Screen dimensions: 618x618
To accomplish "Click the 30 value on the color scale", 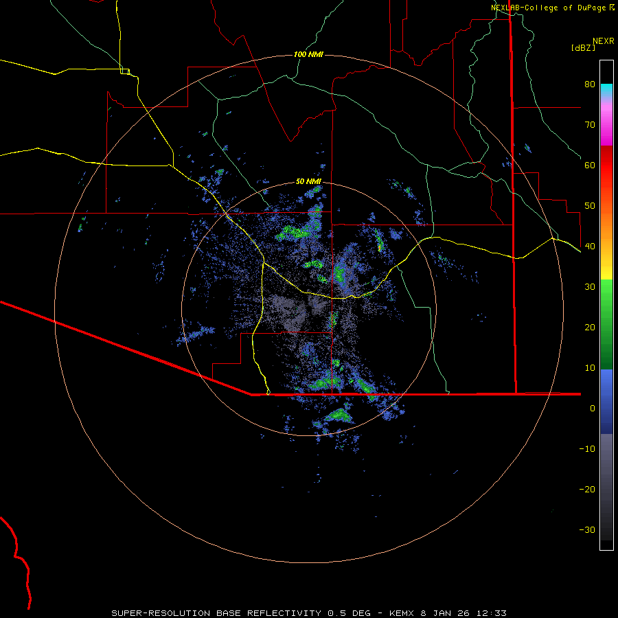I will (x=590, y=287).
